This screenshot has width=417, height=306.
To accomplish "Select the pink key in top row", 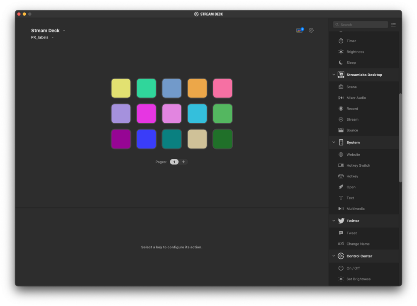I will [x=222, y=88].
